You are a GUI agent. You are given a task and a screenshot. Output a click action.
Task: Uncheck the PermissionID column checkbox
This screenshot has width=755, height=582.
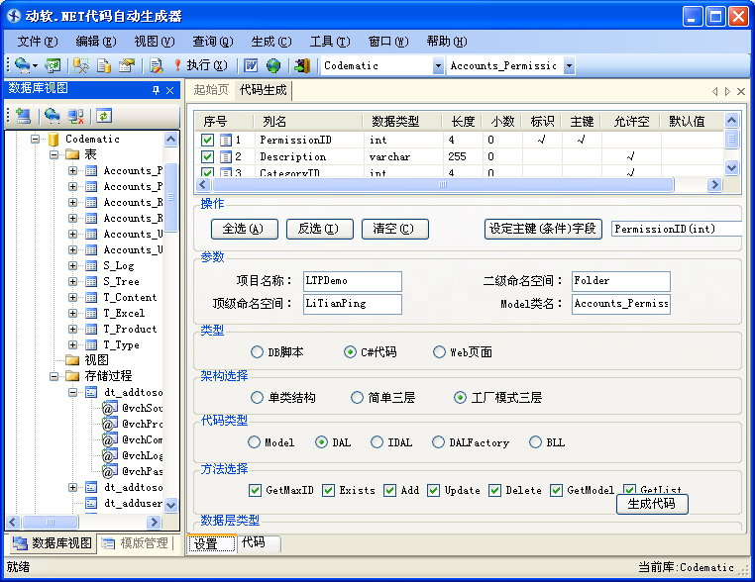click(x=207, y=140)
